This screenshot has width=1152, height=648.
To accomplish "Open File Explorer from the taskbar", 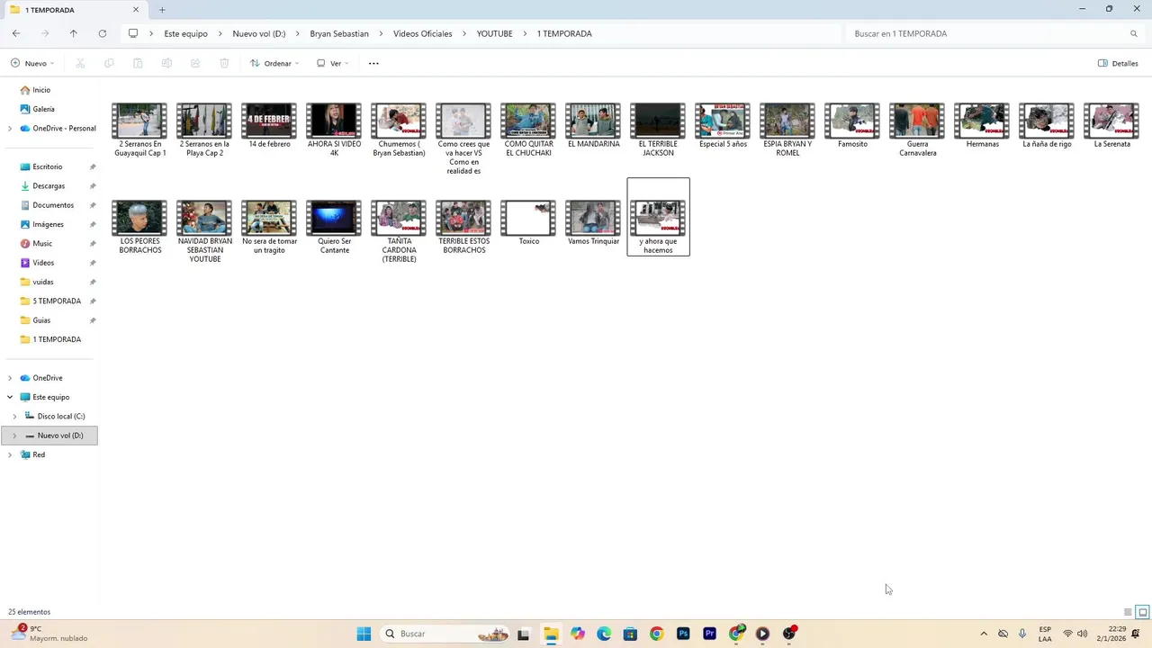I will click(x=551, y=634).
